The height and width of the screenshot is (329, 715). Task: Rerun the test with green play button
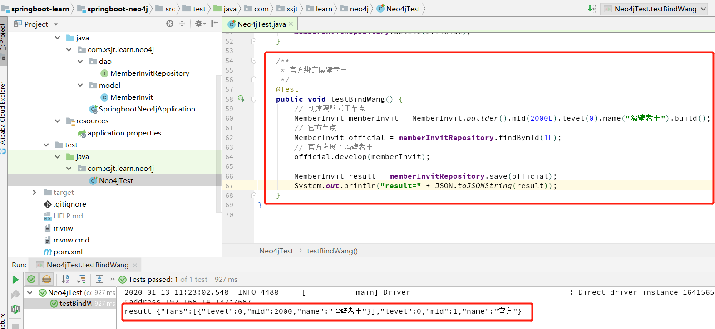coord(15,280)
